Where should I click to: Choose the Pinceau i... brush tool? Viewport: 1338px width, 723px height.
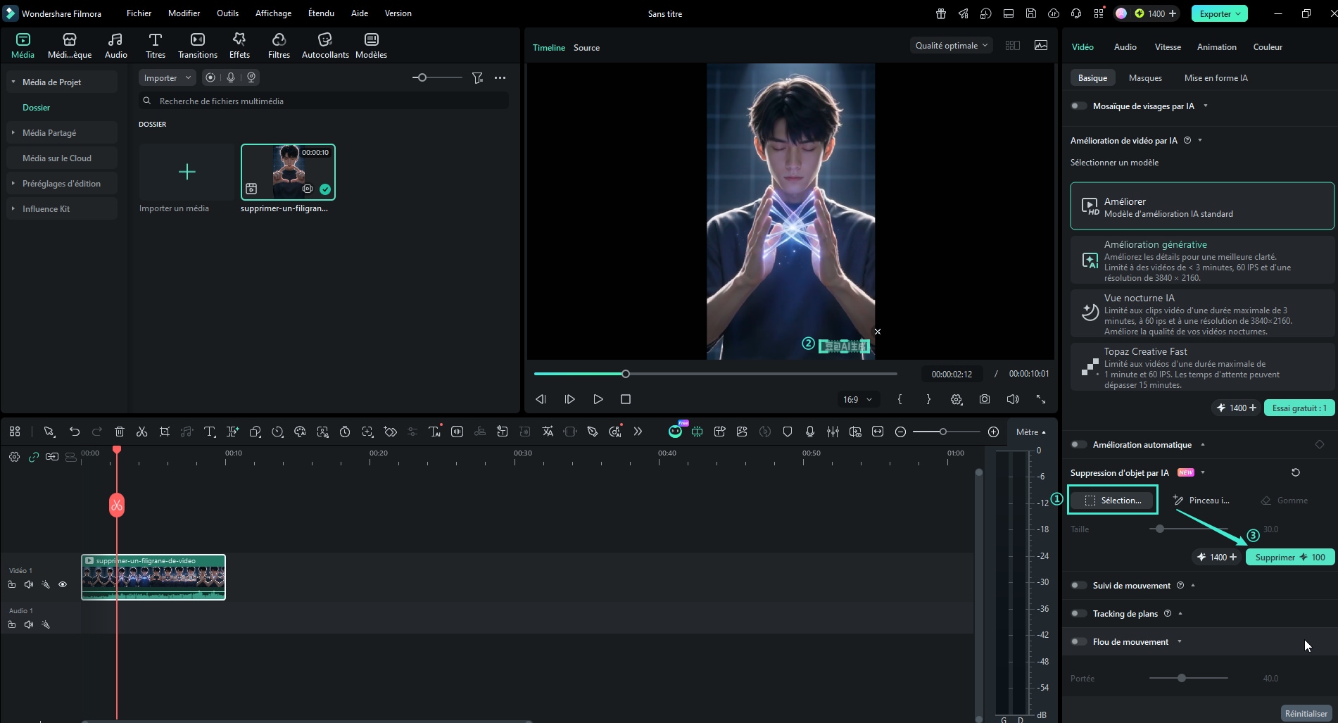coord(1202,501)
